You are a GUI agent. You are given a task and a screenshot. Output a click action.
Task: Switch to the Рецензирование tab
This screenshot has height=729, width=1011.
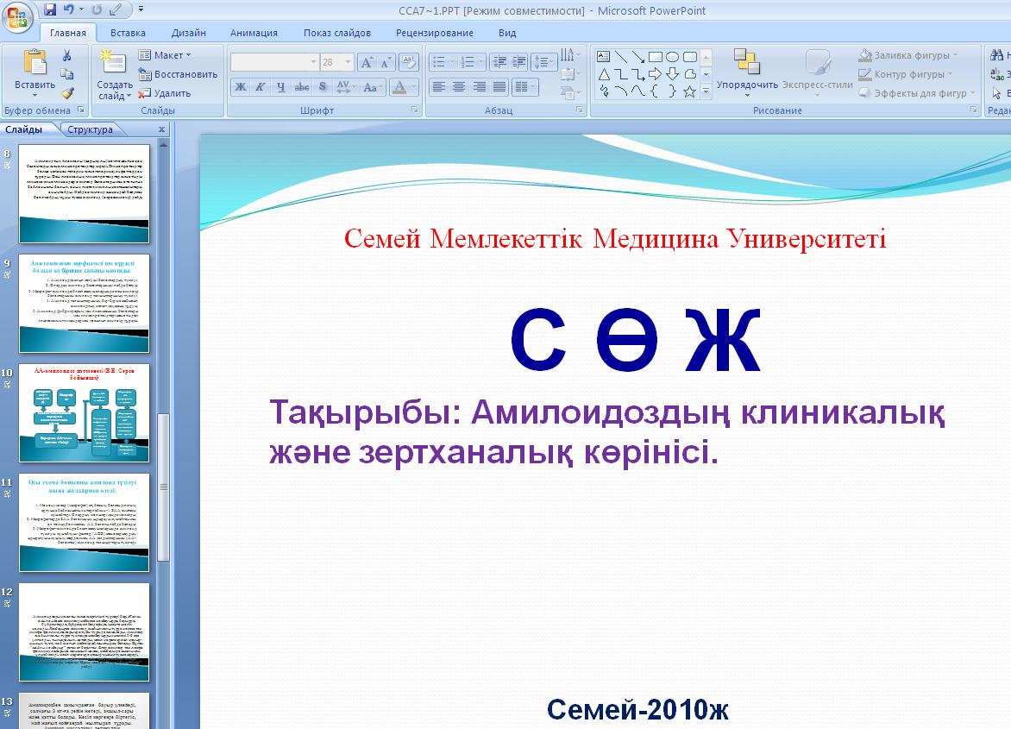pyautogui.click(x=435, y=32)
